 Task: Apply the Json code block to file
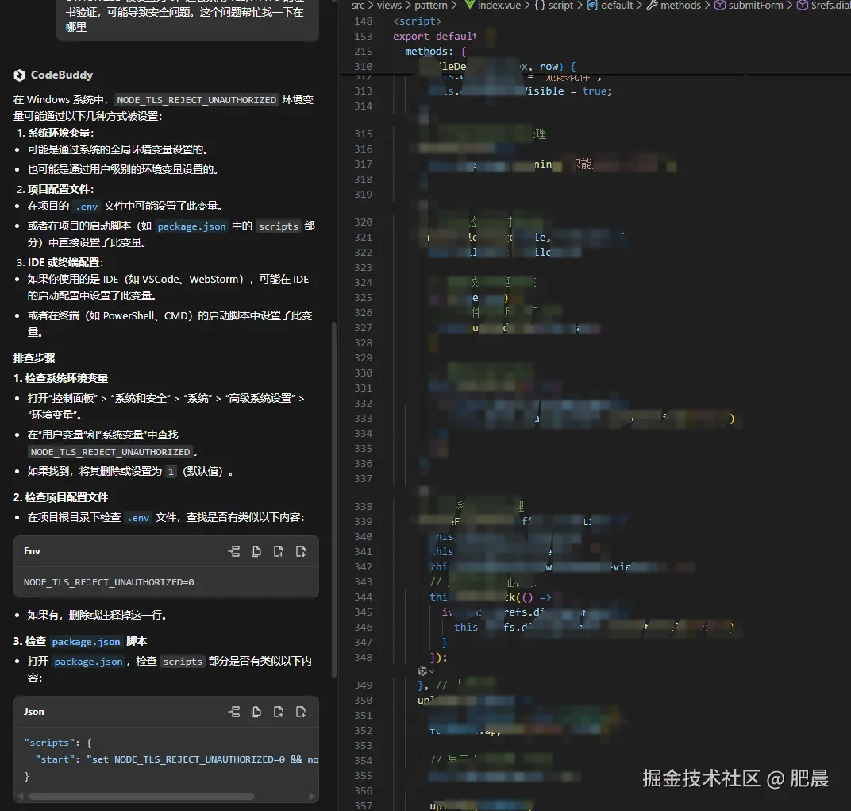click(301, 712)
